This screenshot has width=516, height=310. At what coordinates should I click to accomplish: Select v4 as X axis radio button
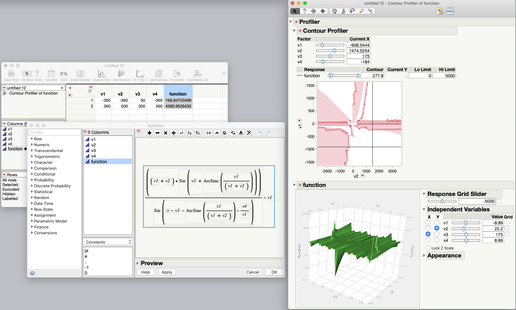pos(428,240)
